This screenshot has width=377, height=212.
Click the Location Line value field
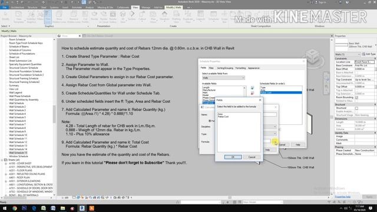pos(365,62)
